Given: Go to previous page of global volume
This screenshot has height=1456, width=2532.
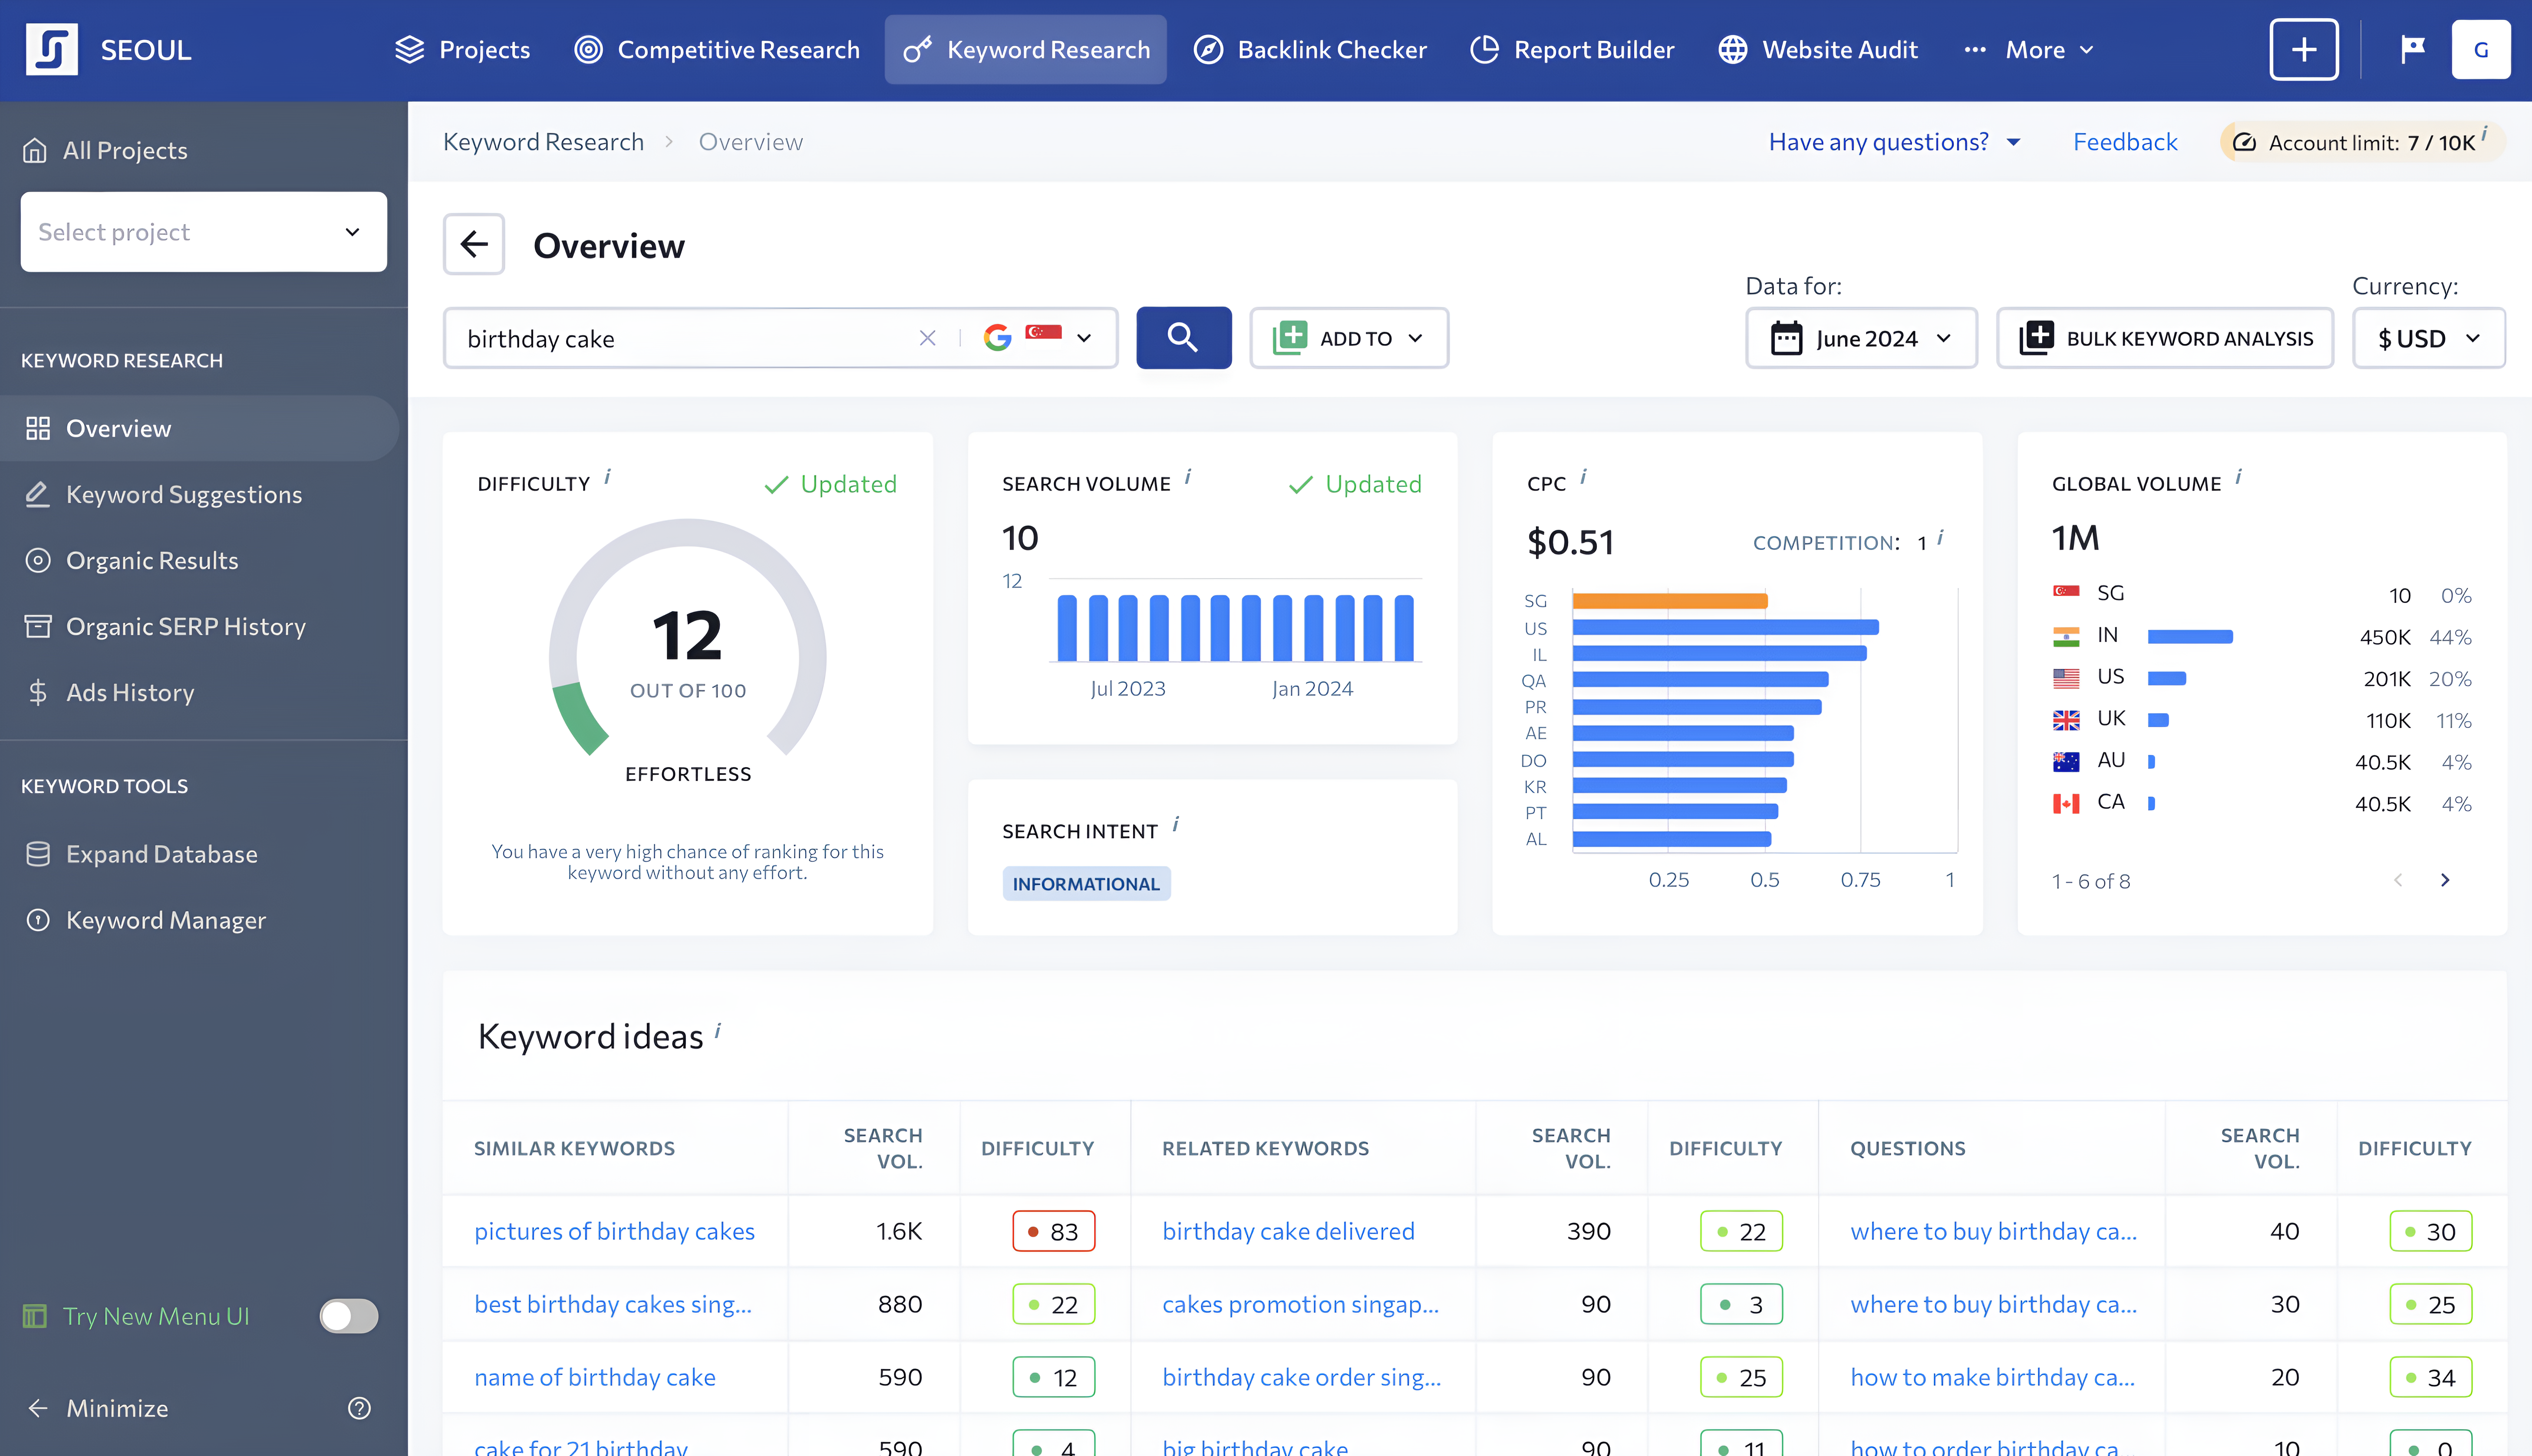Looking at the screenshot, I should click(2398, 880).
